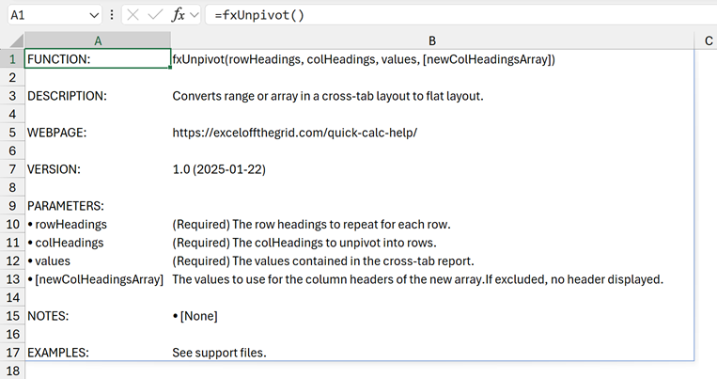The image size is (717, 379).
Task: Open the dropdown chevron beside fx
Action: tap(195, 15)
